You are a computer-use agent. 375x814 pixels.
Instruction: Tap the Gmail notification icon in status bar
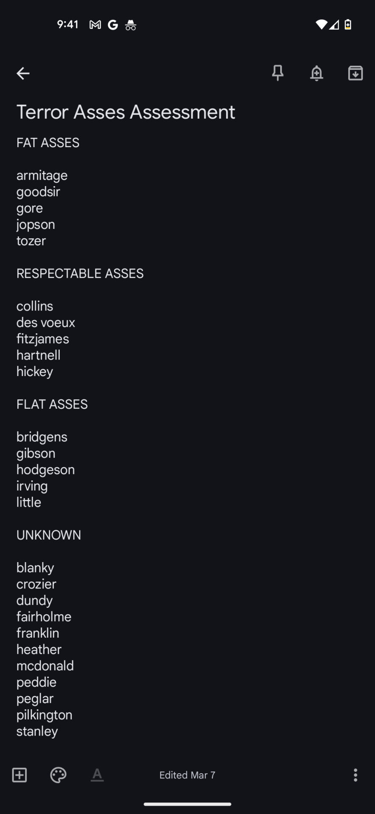[95, 25]
